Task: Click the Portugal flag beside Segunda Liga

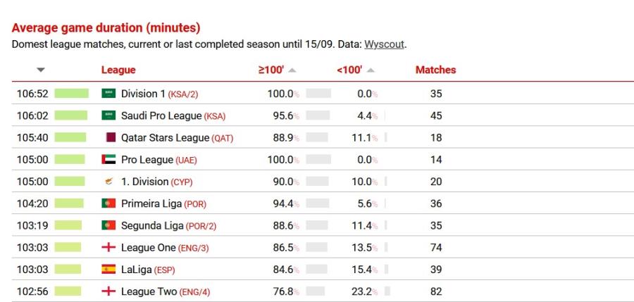Action: (x=108, y=226)
